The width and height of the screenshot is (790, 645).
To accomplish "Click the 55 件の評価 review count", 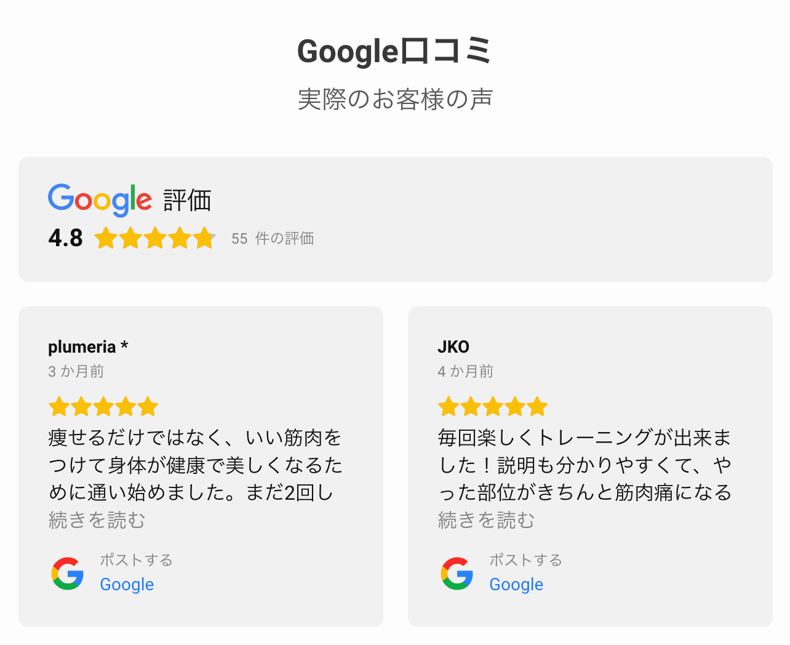I will coord(273,238).
